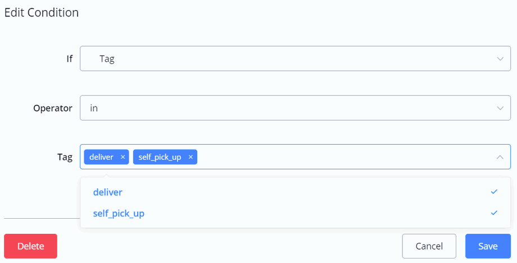Viewport: 517px width, 263px height.
Task: Click the Operator field chevron arrow
Action: tap(500, 108)
